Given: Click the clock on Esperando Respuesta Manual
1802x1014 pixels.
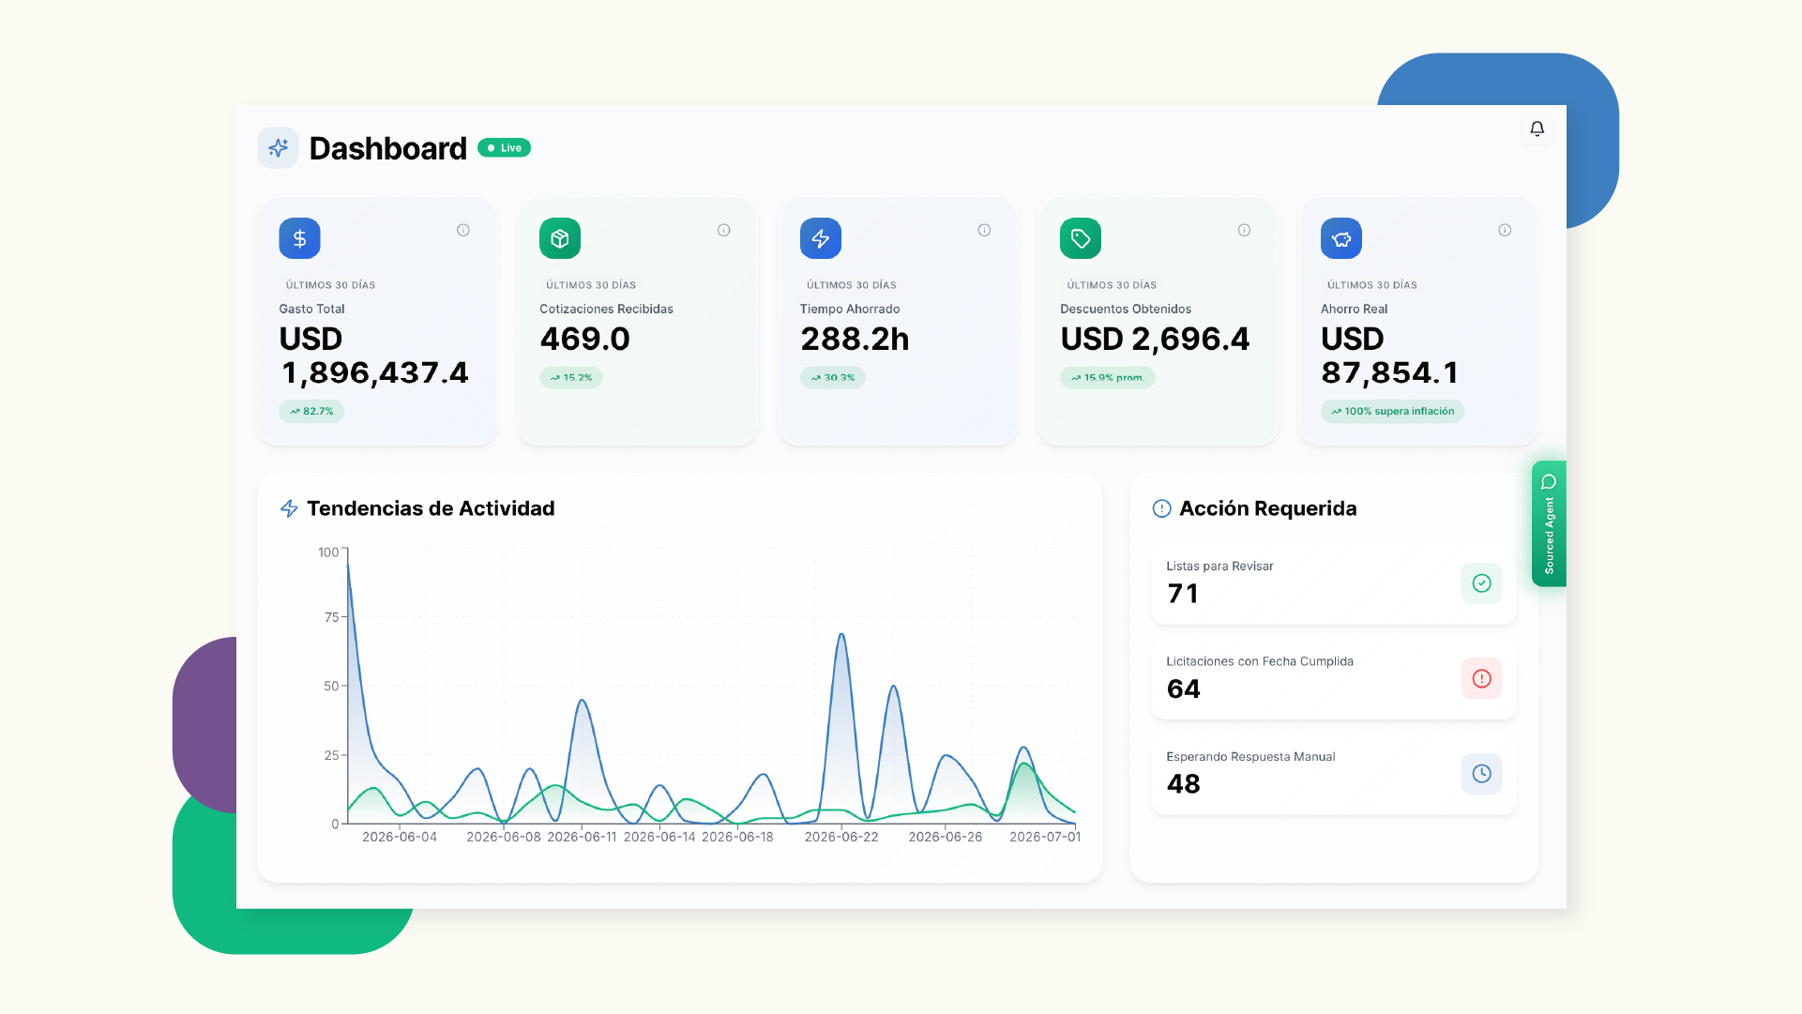Looking at the screenshot, I should point(1482,774).
